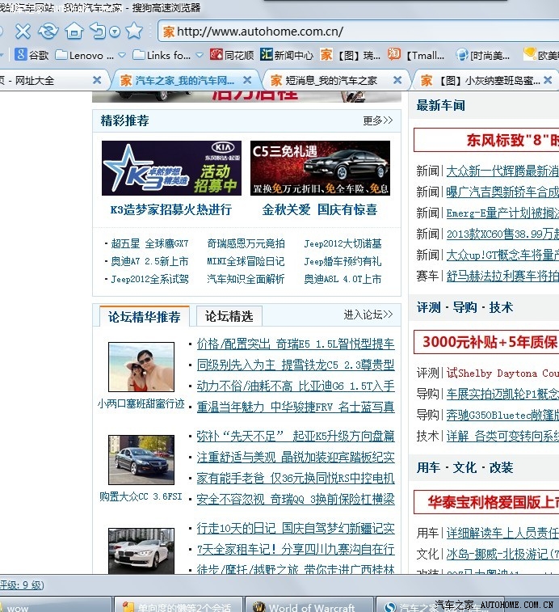Open 奔驰G350Bluetec敞篷 guide link
The width and height of the screenshot is (559, 612).
pyautogui.click(x=502, y=415)
